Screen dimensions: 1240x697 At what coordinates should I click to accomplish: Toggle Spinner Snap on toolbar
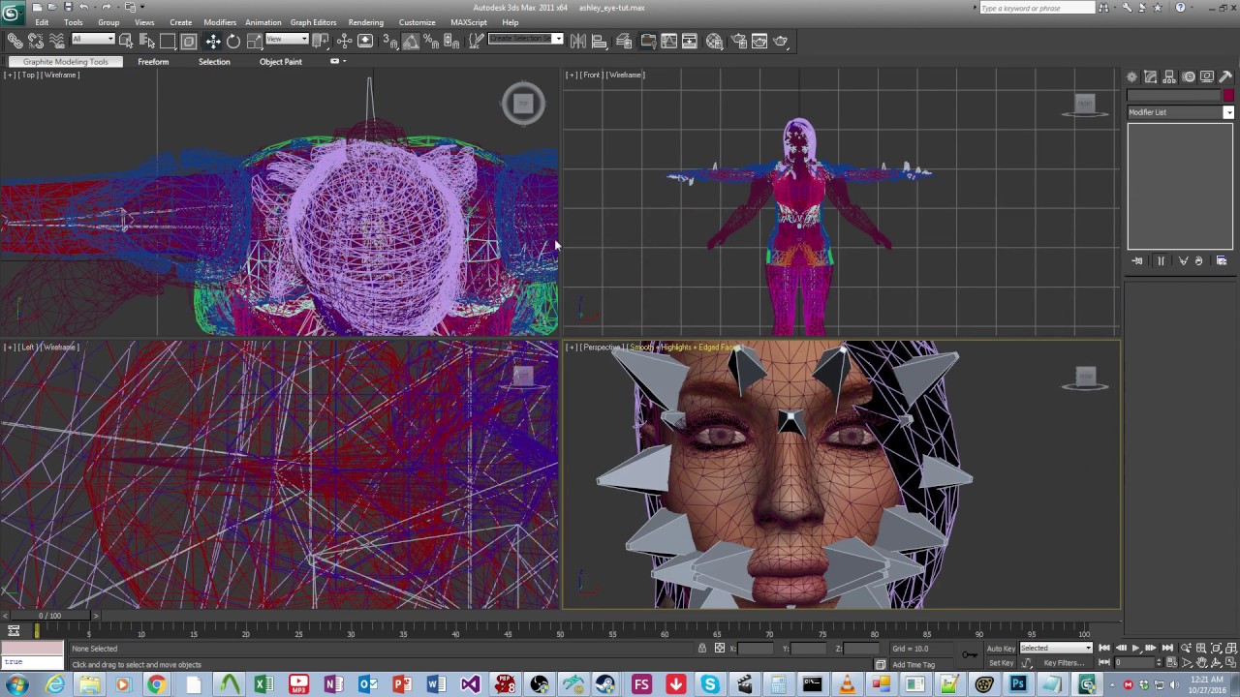[x=451, y=41]
